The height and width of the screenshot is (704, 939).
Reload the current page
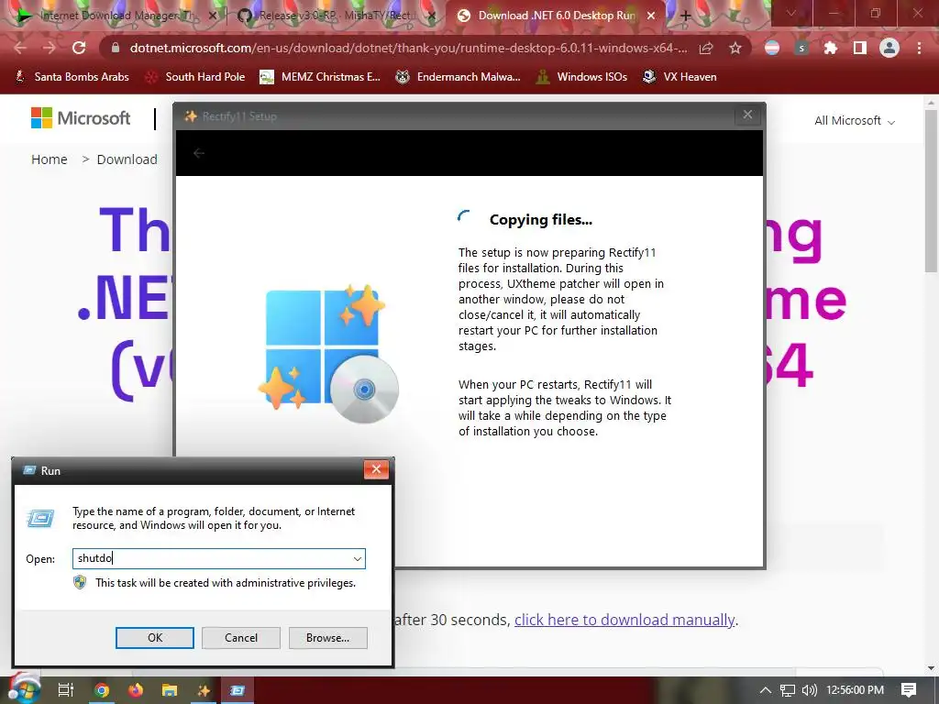coord(79,48)
